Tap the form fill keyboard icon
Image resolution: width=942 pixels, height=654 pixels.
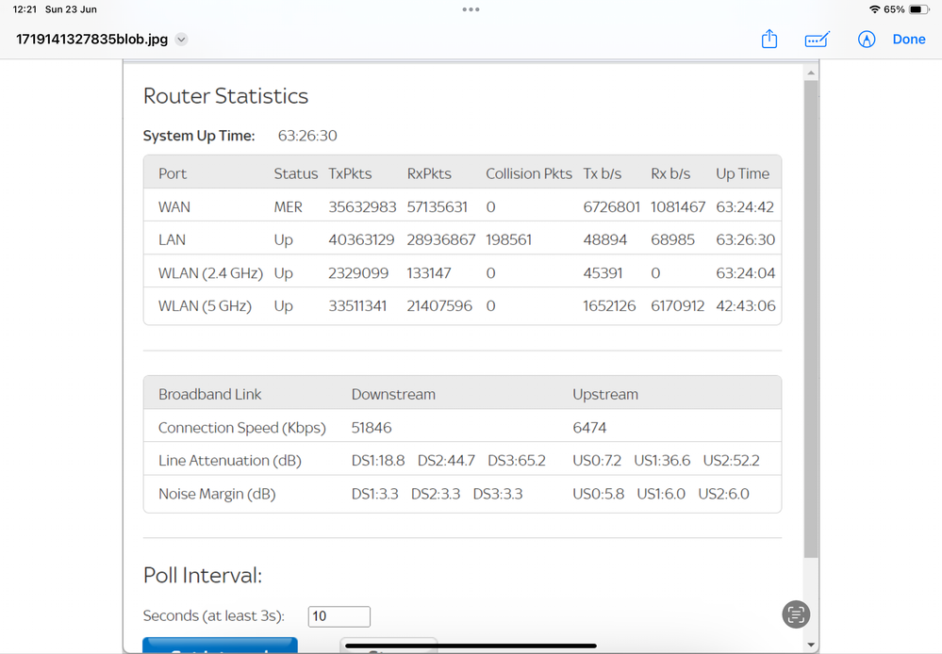coord(817,40)
